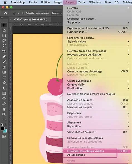
Task: Select the Artboard tool
Action: 4,30
